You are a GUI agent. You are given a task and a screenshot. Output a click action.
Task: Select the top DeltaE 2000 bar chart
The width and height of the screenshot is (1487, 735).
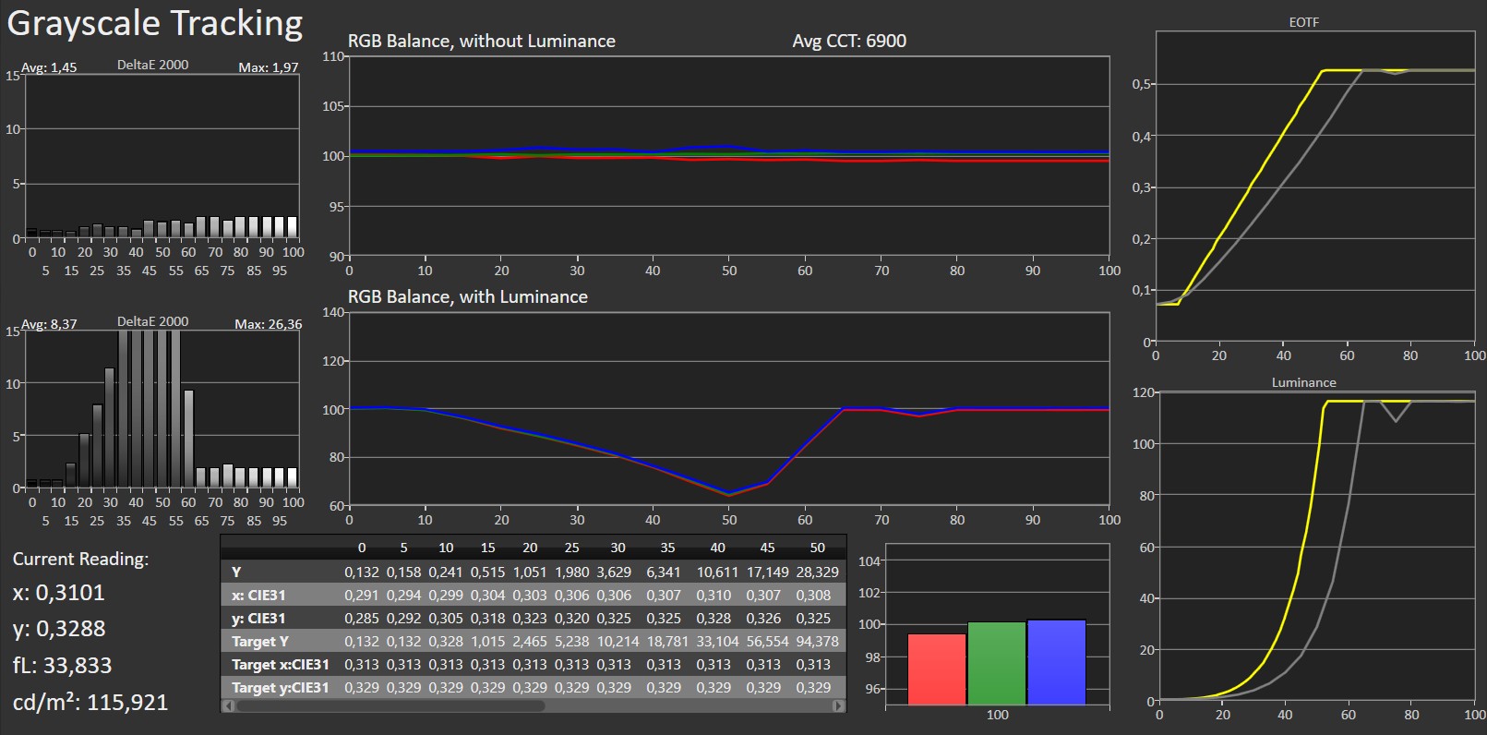(162, 157)
